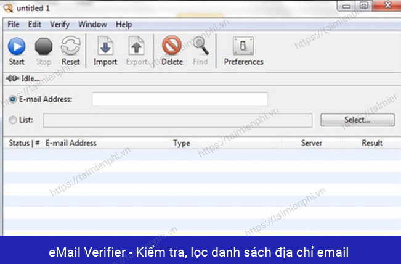Click the Reset toolbar icon
The image size is (401, 264).
coord(71,46)
